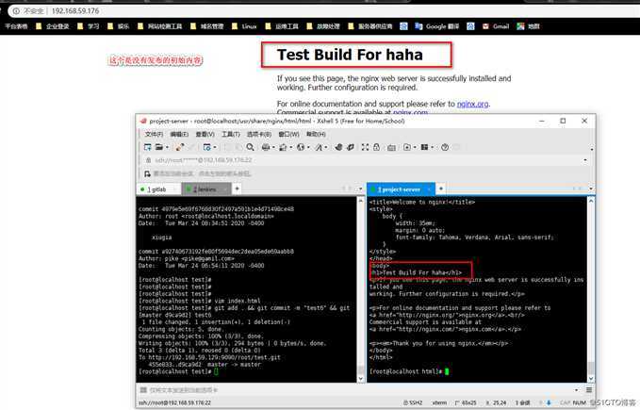
Task: Expand the globe encoding dropdown arrow
Action: (x=308, y=148)
